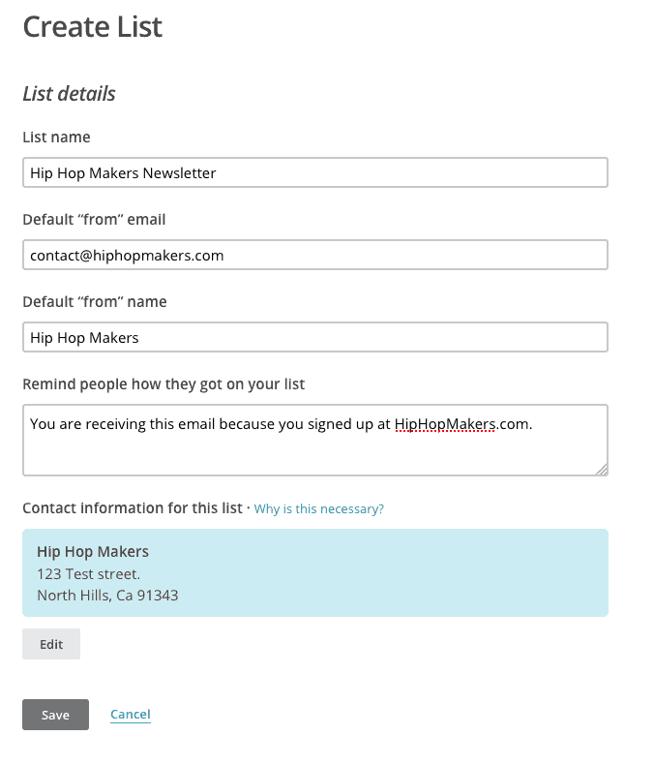Click the List name input field
The height and width of the screenshot is (766, 654).
[314, 173]
